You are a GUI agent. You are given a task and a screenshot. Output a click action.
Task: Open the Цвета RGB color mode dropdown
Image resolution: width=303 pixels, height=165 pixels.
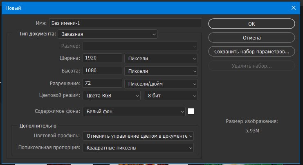coord(112,96)
